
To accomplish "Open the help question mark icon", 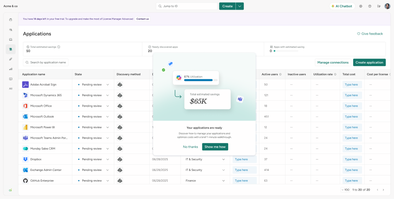I will (370, 6).
